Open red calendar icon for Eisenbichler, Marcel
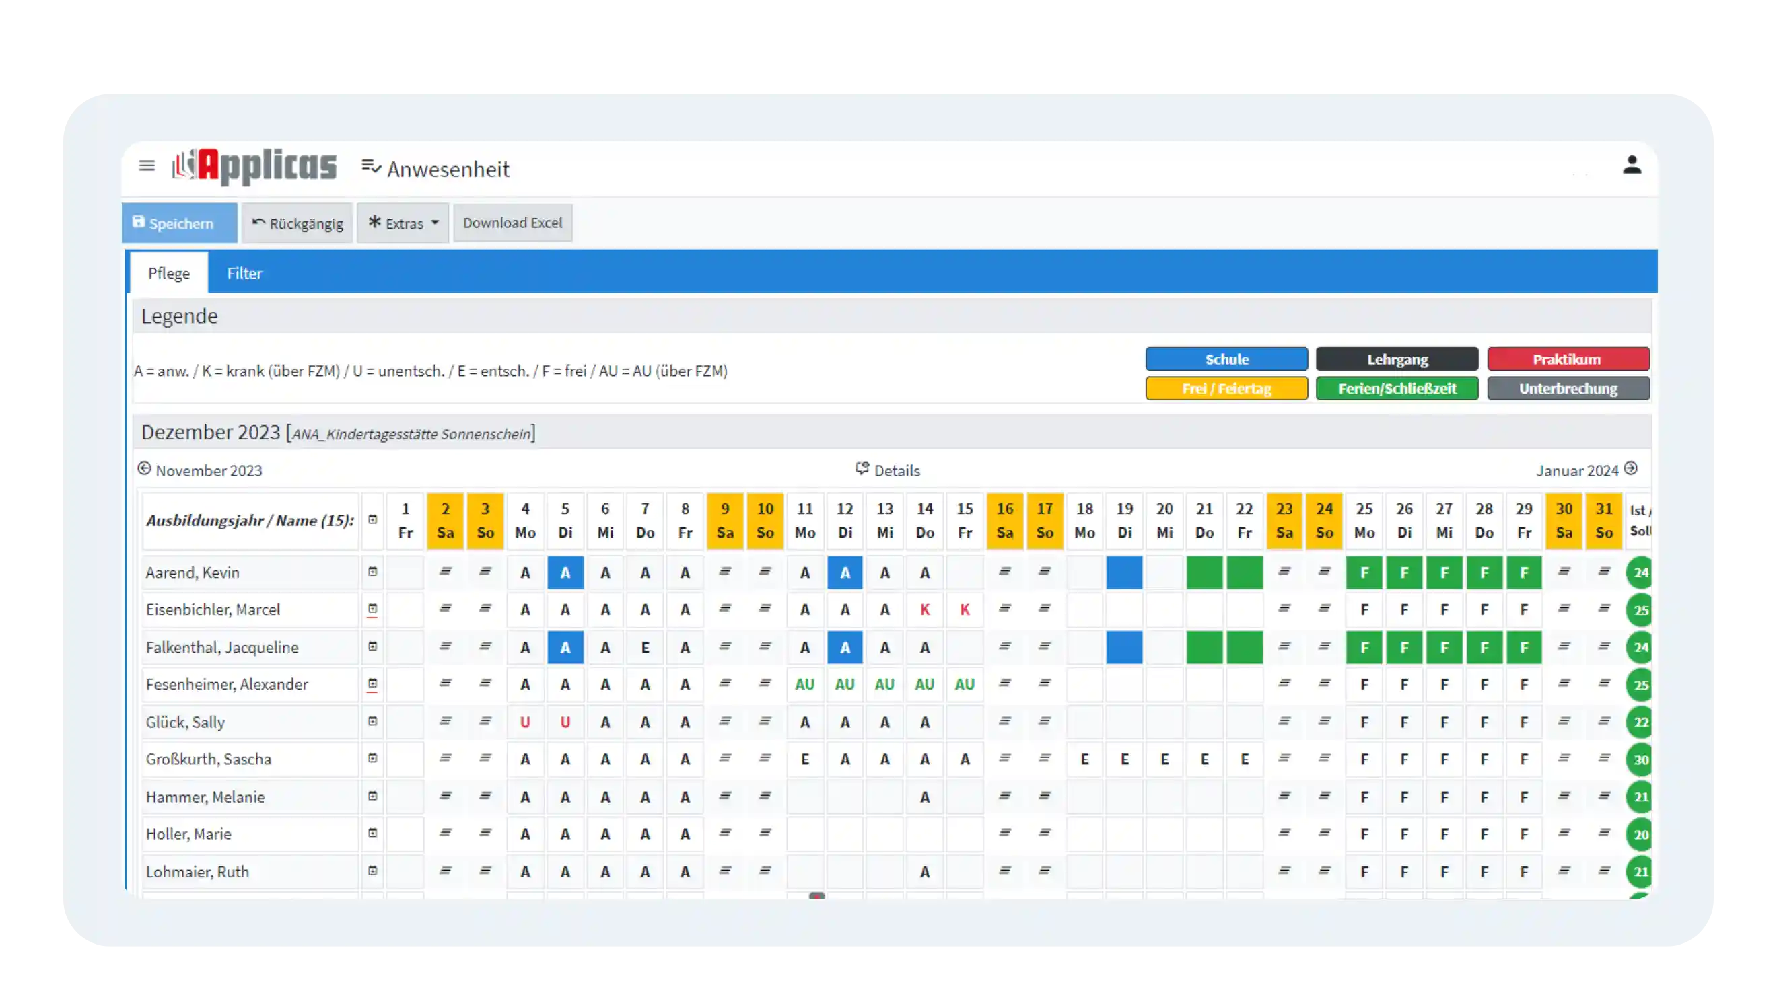Viewport: 1777px width, 999px height. tap(372, 609)
